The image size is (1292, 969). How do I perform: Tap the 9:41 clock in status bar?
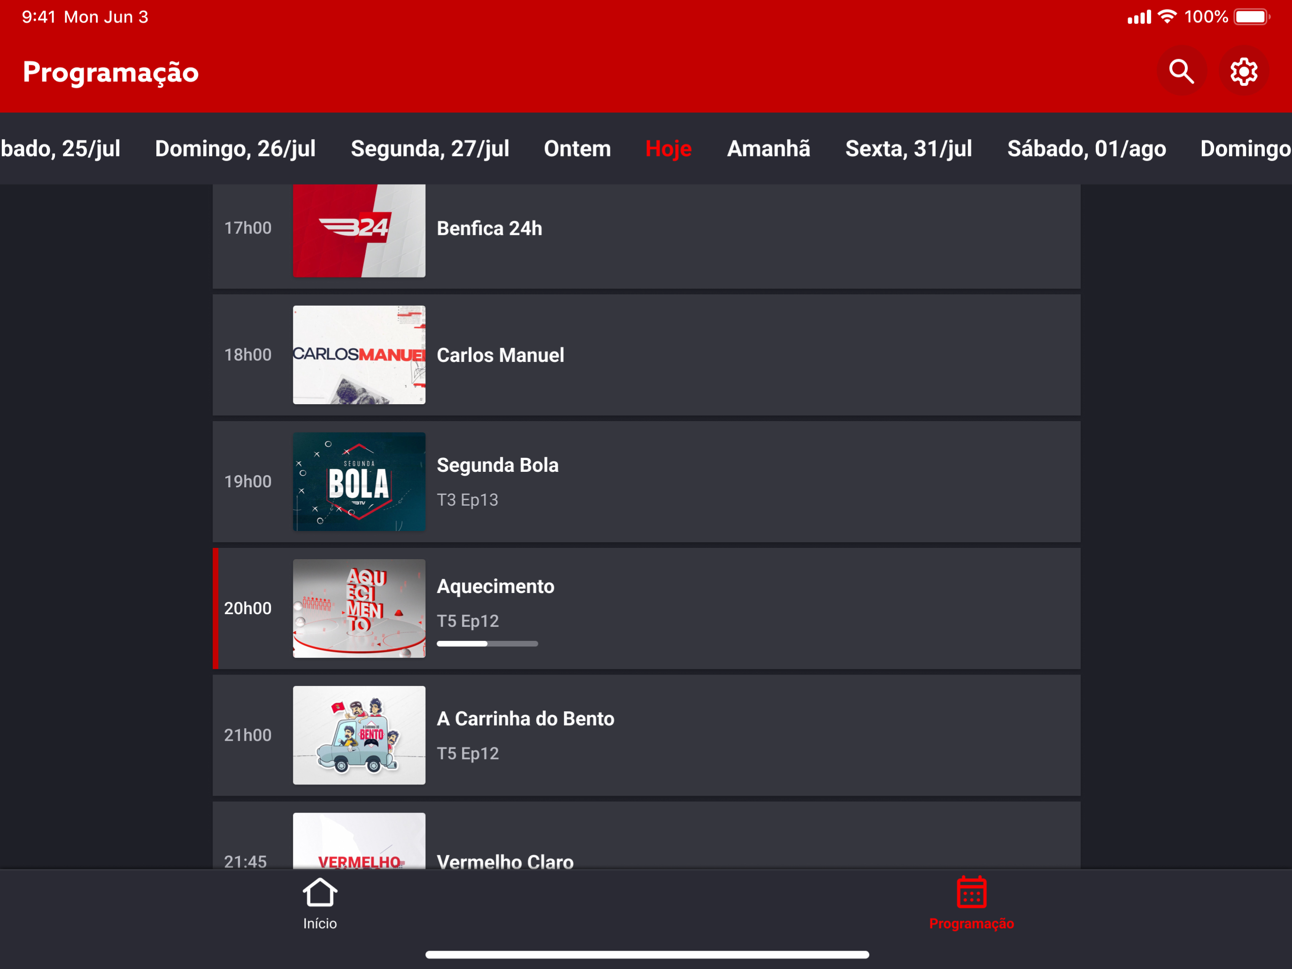(x=38, y=17)
